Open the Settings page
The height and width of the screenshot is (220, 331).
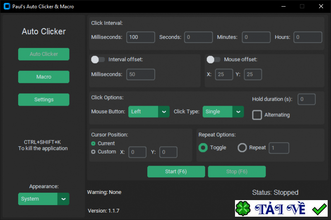[x=44, y=99]
